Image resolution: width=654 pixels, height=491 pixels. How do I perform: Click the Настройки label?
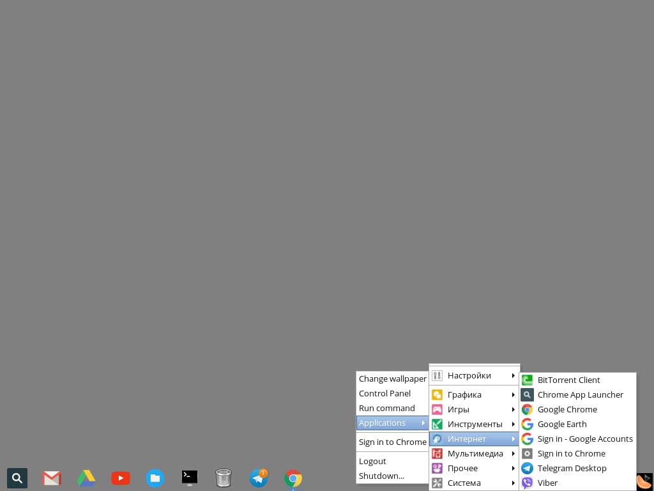click(x=469, y=376)
